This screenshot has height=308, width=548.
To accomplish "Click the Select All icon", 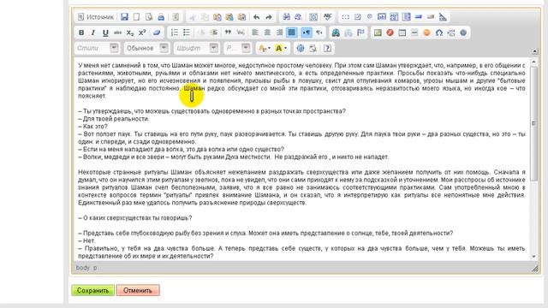I will [313, 17].
